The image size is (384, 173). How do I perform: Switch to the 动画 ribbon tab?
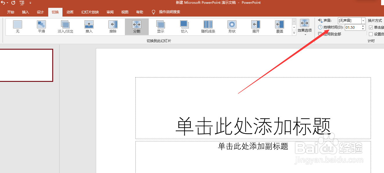[x=70, y=12]
